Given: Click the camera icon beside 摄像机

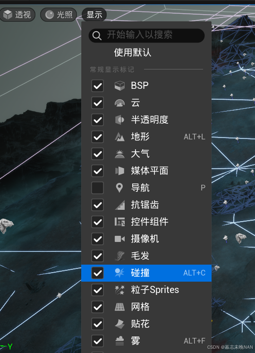Looking at the screenshot, I should (x=119, y=239).
